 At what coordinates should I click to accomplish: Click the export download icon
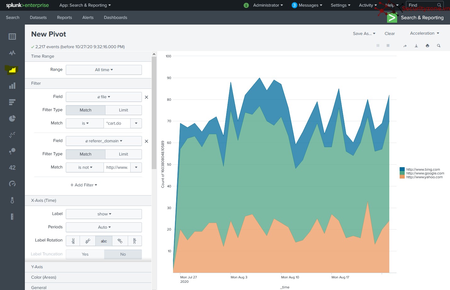point(416,46)
